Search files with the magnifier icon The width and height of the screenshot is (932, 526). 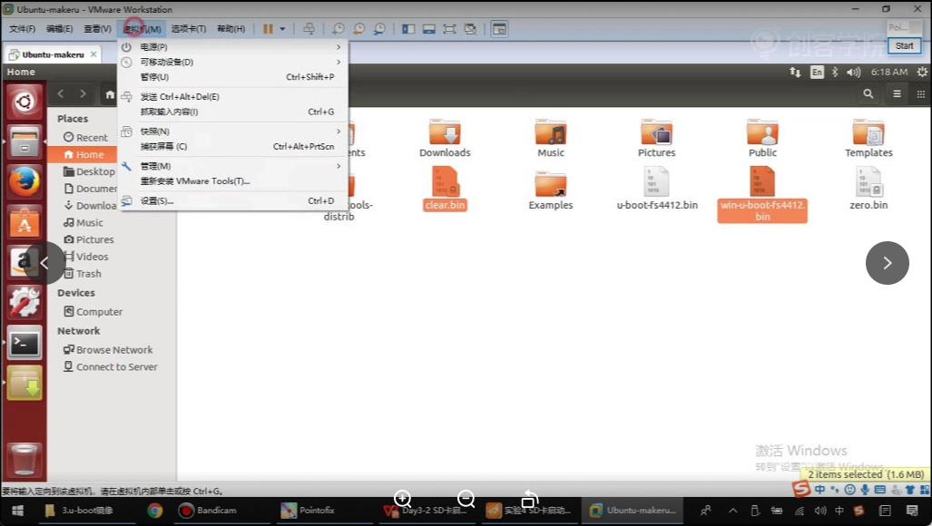pyautogui.click(x=868, y=93)
